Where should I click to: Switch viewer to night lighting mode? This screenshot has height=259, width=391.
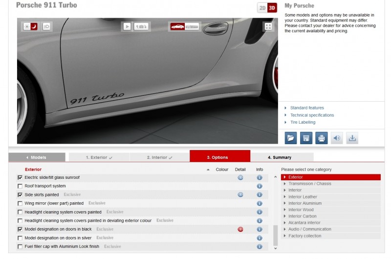click(x=34, y=26)
